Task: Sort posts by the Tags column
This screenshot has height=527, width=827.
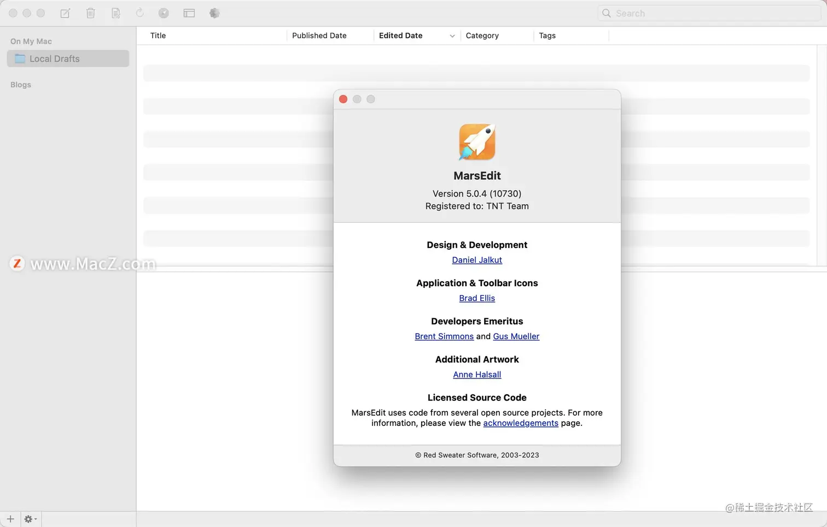Action: (548, 35)
